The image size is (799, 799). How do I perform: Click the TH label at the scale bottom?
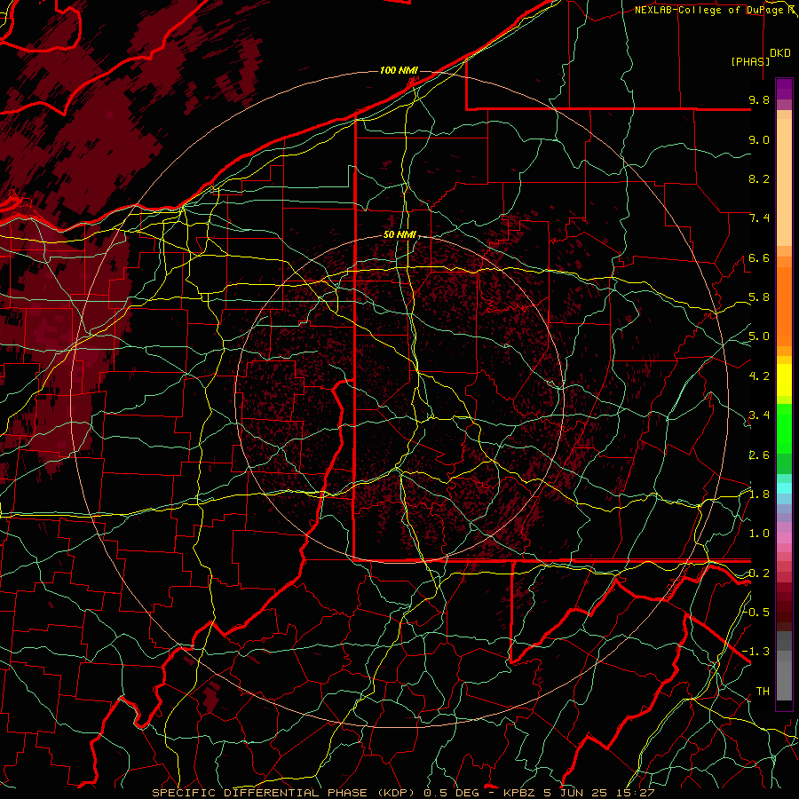[763, 692]
